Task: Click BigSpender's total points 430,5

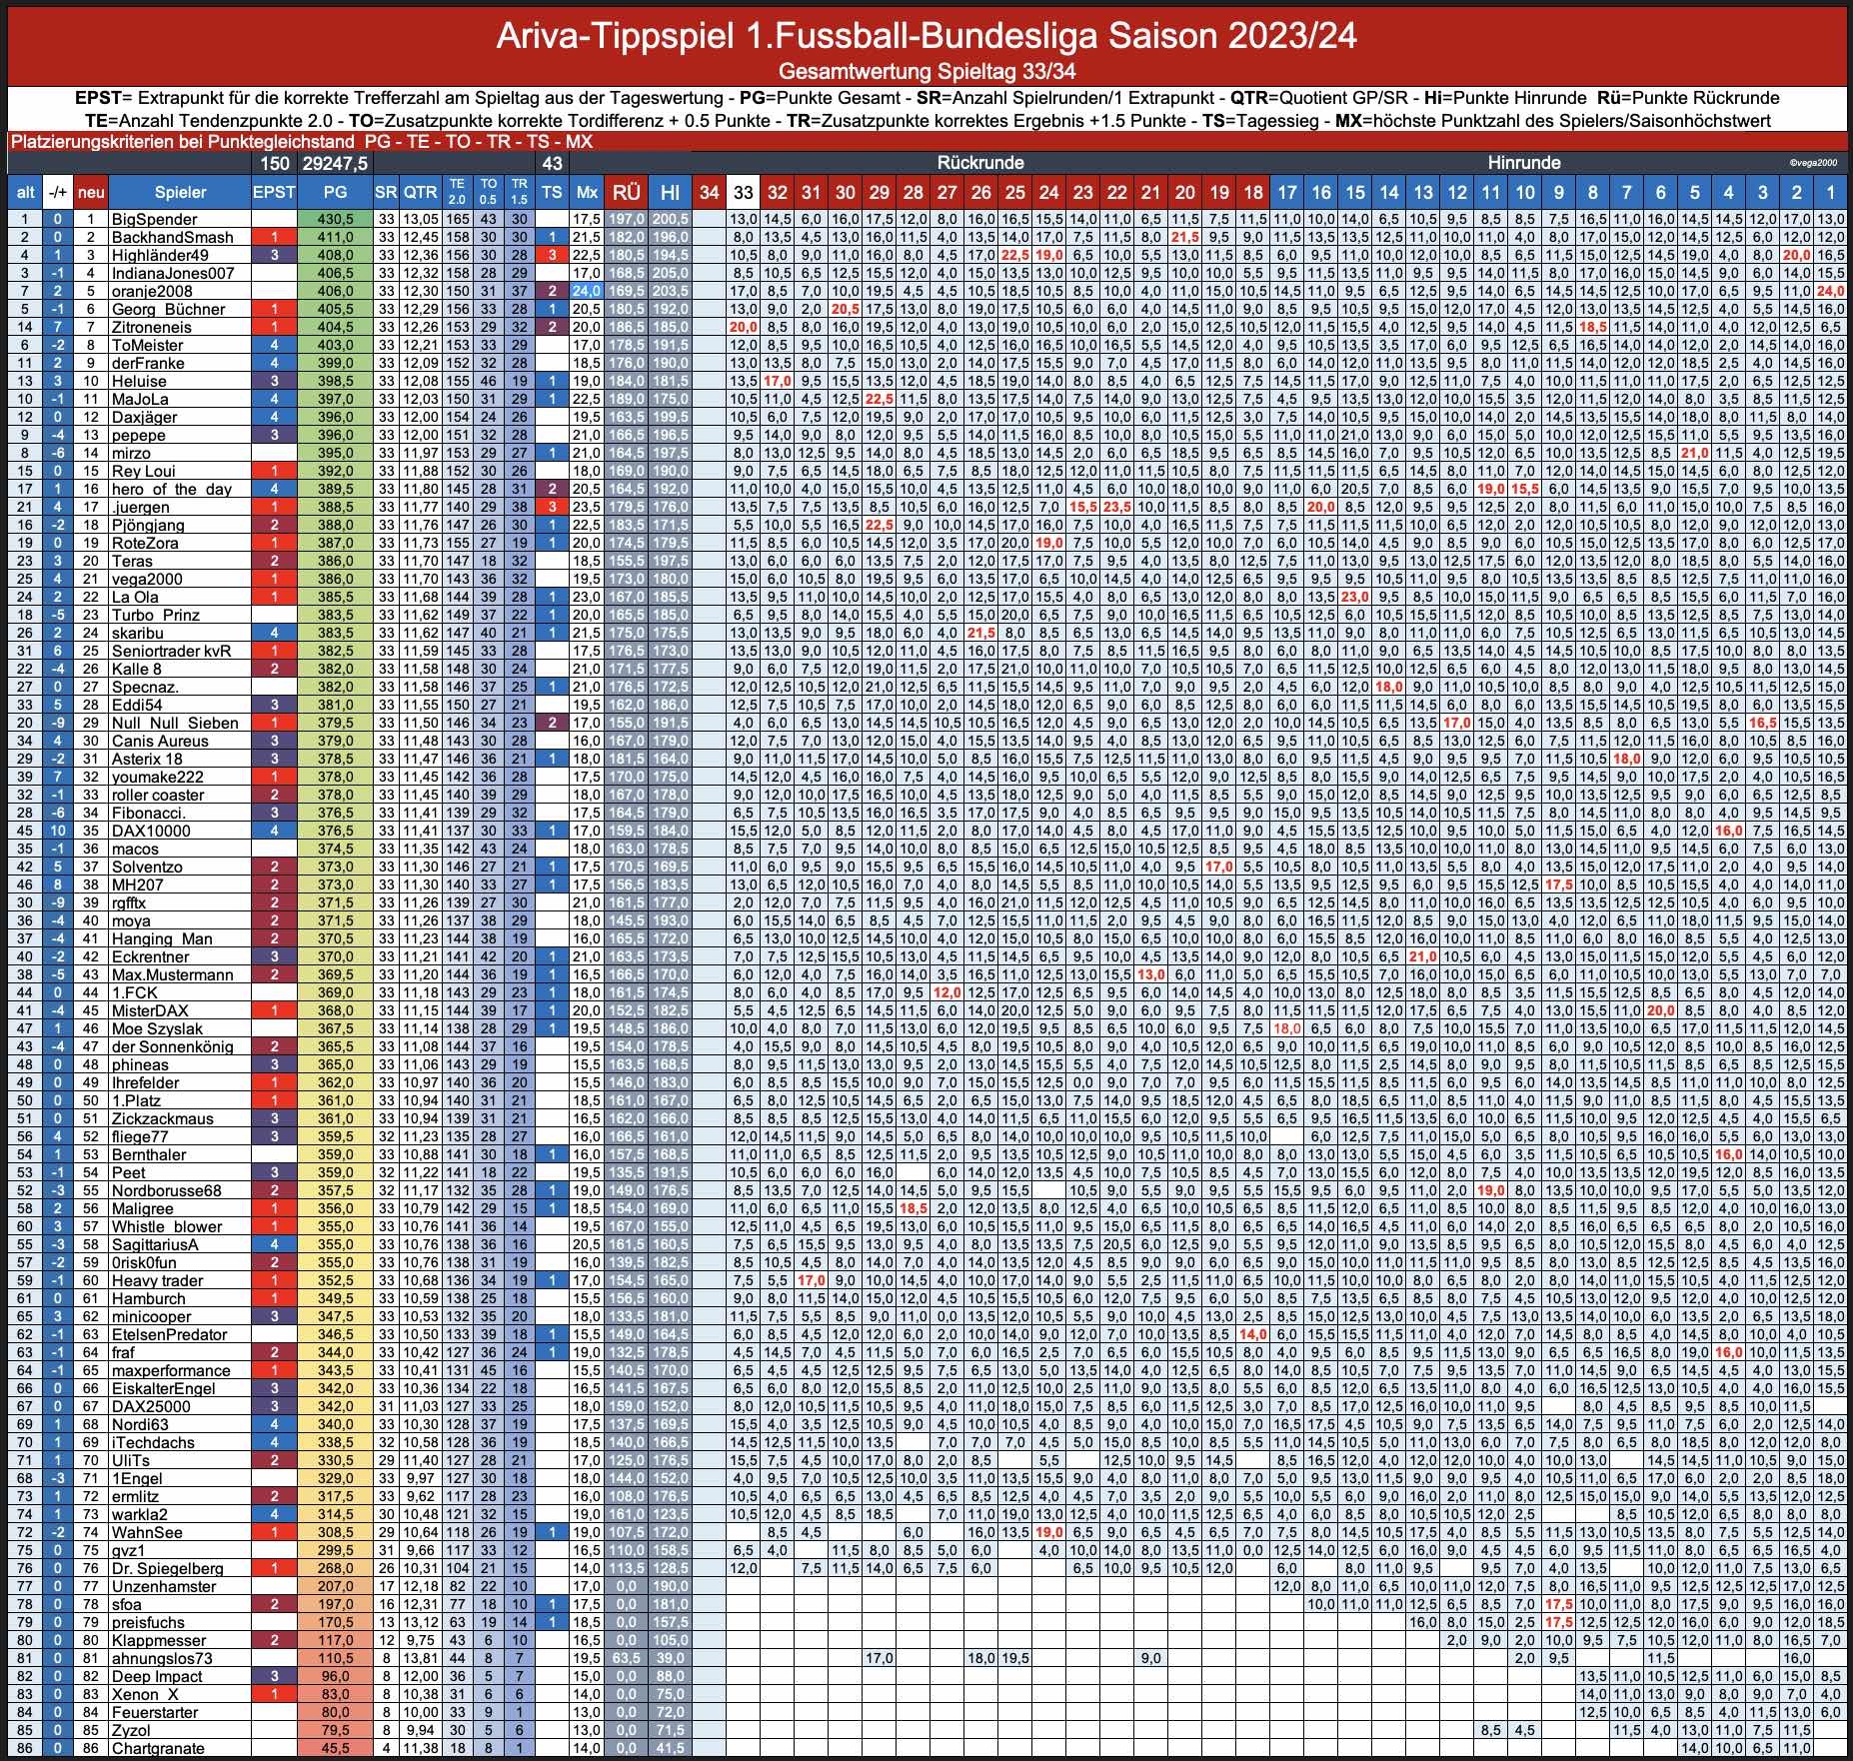Action: click(x=336, y=219)
